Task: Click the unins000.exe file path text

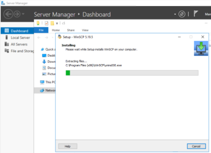Action: (x=94, y=65)
